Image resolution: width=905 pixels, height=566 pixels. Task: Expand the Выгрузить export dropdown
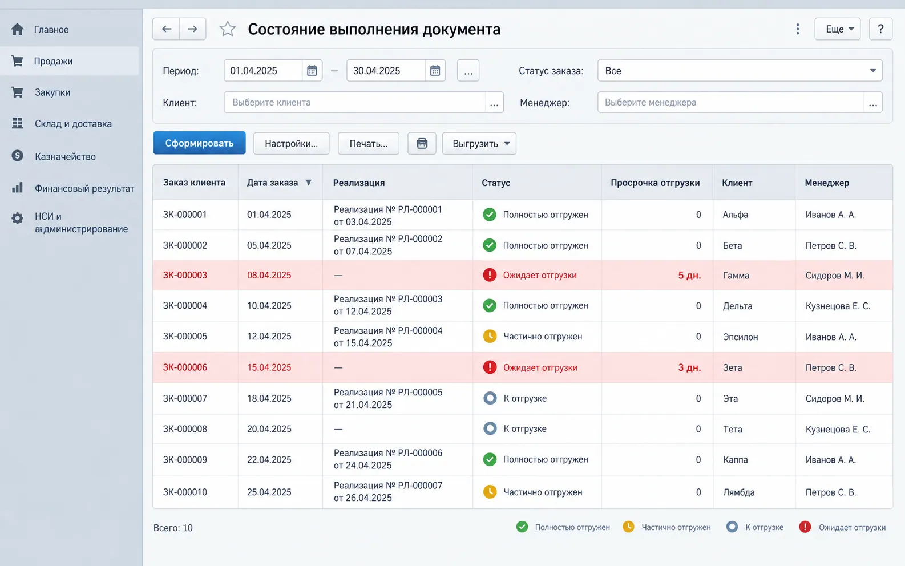pos(479,143)
